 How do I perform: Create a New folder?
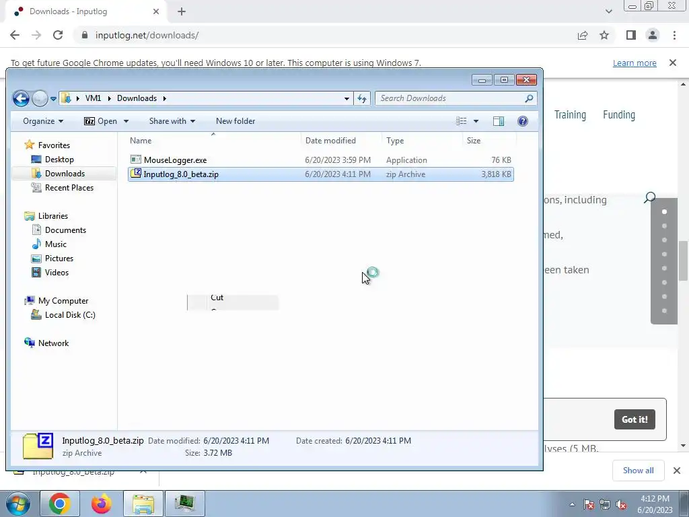(235, 121)
